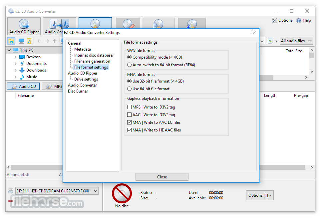Click the disc eraser toolbar icon

[x=128, y=24]
